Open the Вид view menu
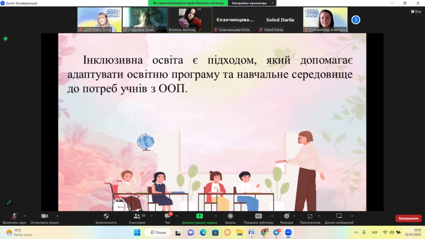425x239 pixels. [415, 11]
